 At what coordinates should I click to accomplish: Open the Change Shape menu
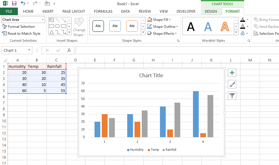click(79, 27)
